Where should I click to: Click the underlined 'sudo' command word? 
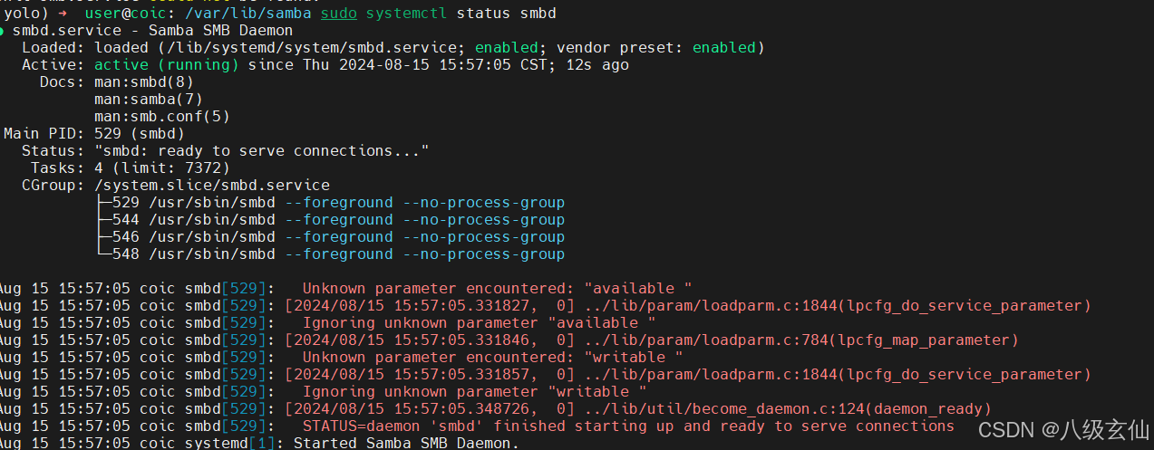point(338,14)
